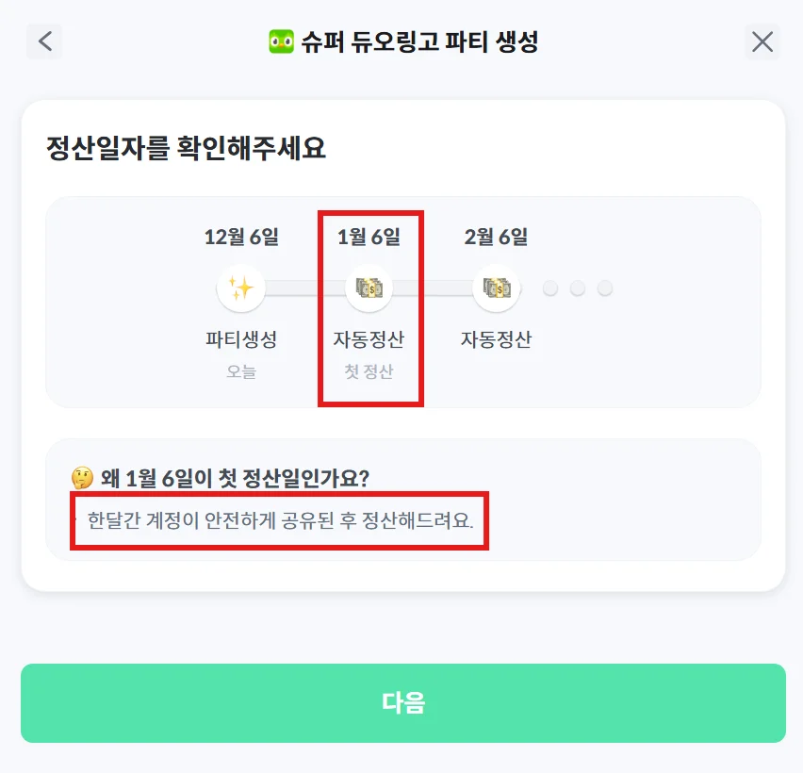
Task: Click the 오늘 caption under 파티생성
Action: point(241,371)
